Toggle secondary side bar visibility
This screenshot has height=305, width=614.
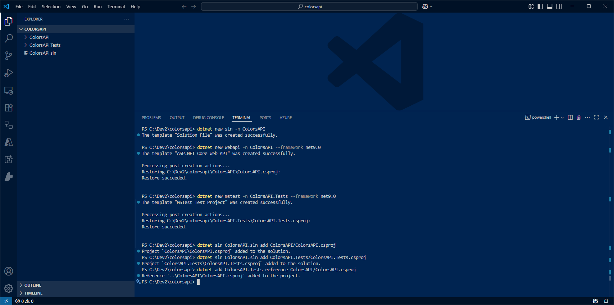click(559, 6)
